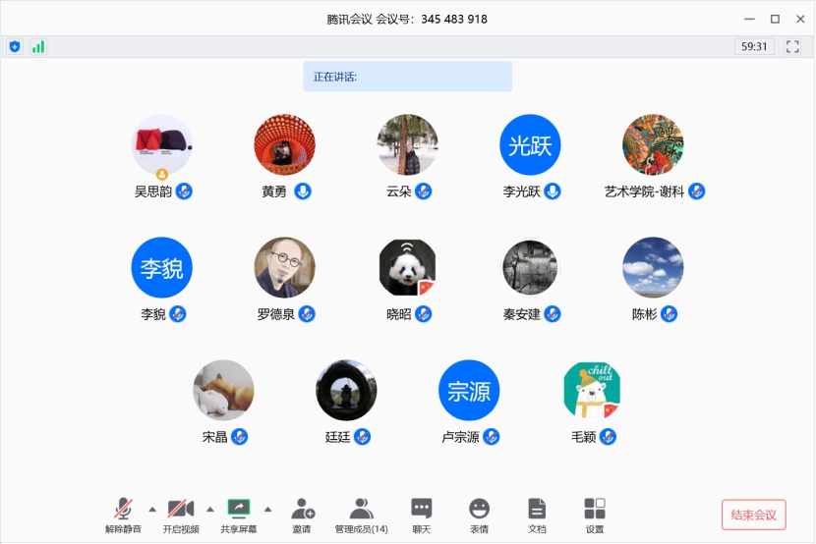Viewport: 816px width, 544px height.
Task: Click the name label 艺术学院-谢科
Action: tap(644, 191)
